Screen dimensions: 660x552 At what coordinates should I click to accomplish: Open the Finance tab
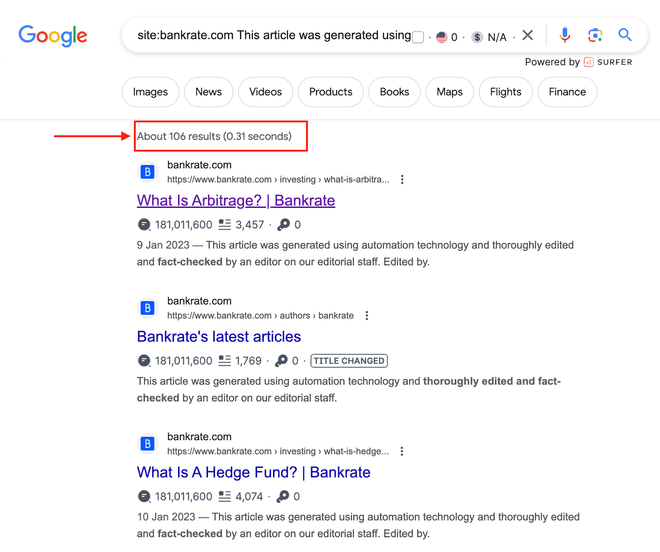point(567,92)
